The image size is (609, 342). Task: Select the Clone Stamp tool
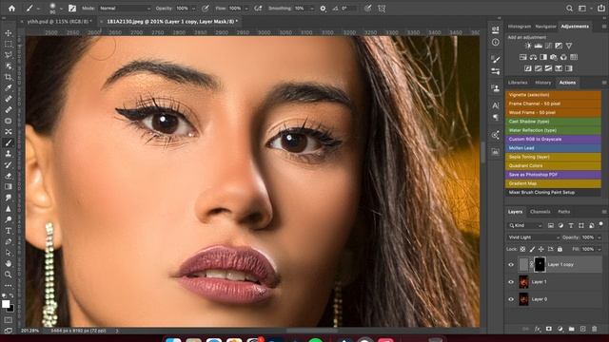pyautogui.click(x=9, y=154)
